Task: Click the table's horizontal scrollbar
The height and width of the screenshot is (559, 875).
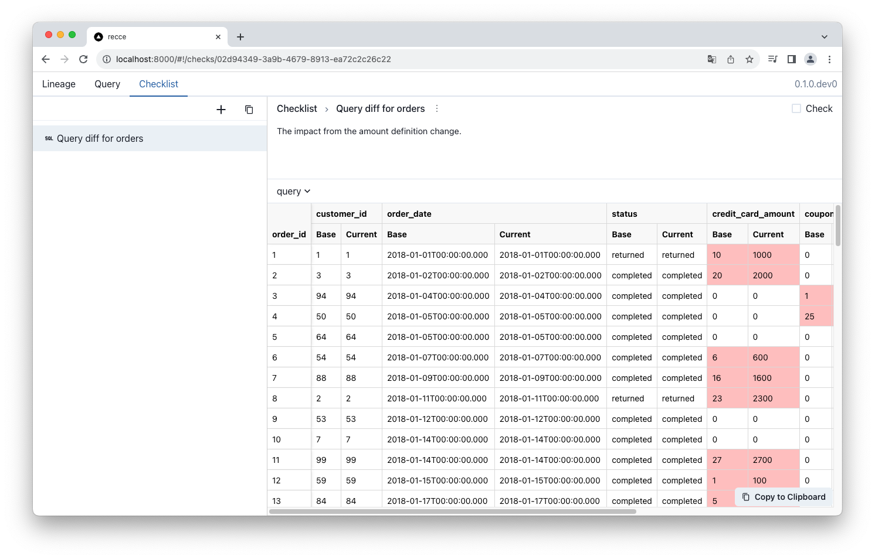Action: 452,512
